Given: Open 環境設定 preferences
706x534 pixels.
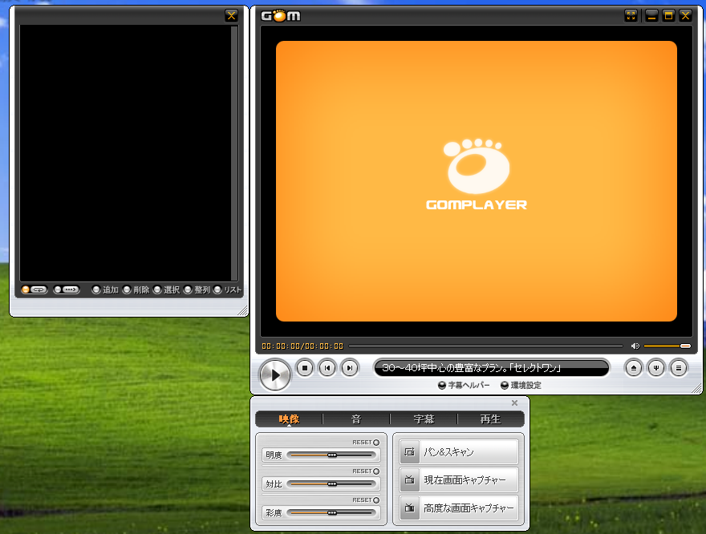Looking at the screenshot, I should click(x=521, y=385).
